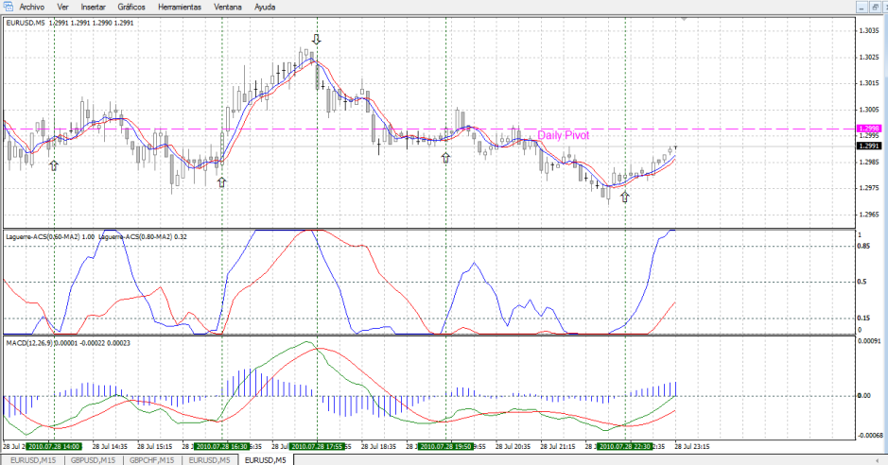Click the 1.3005 price scale value

(x=869, y=110)
